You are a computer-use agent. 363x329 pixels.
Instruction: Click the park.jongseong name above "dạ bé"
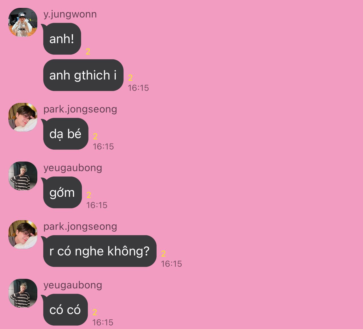pos(80,109)
